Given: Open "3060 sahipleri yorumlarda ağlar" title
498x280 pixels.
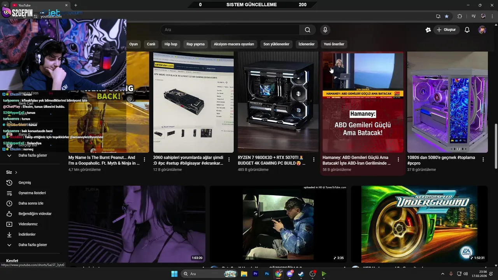Looking at the screenshot, I should coord(188,160).
